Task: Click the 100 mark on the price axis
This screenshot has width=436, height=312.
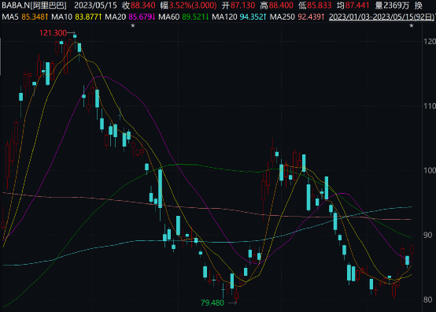Action: 430,170
